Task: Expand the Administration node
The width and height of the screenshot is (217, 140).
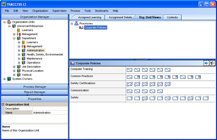Action: coord(19,51)
